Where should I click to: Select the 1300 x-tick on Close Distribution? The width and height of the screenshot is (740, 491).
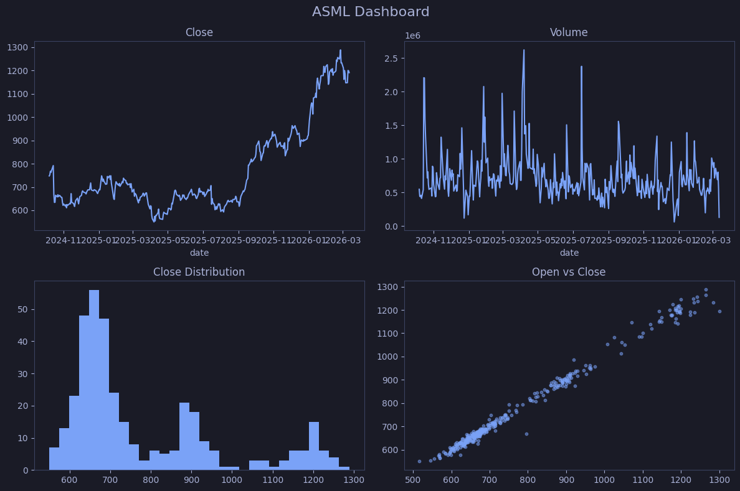(354, 480)
